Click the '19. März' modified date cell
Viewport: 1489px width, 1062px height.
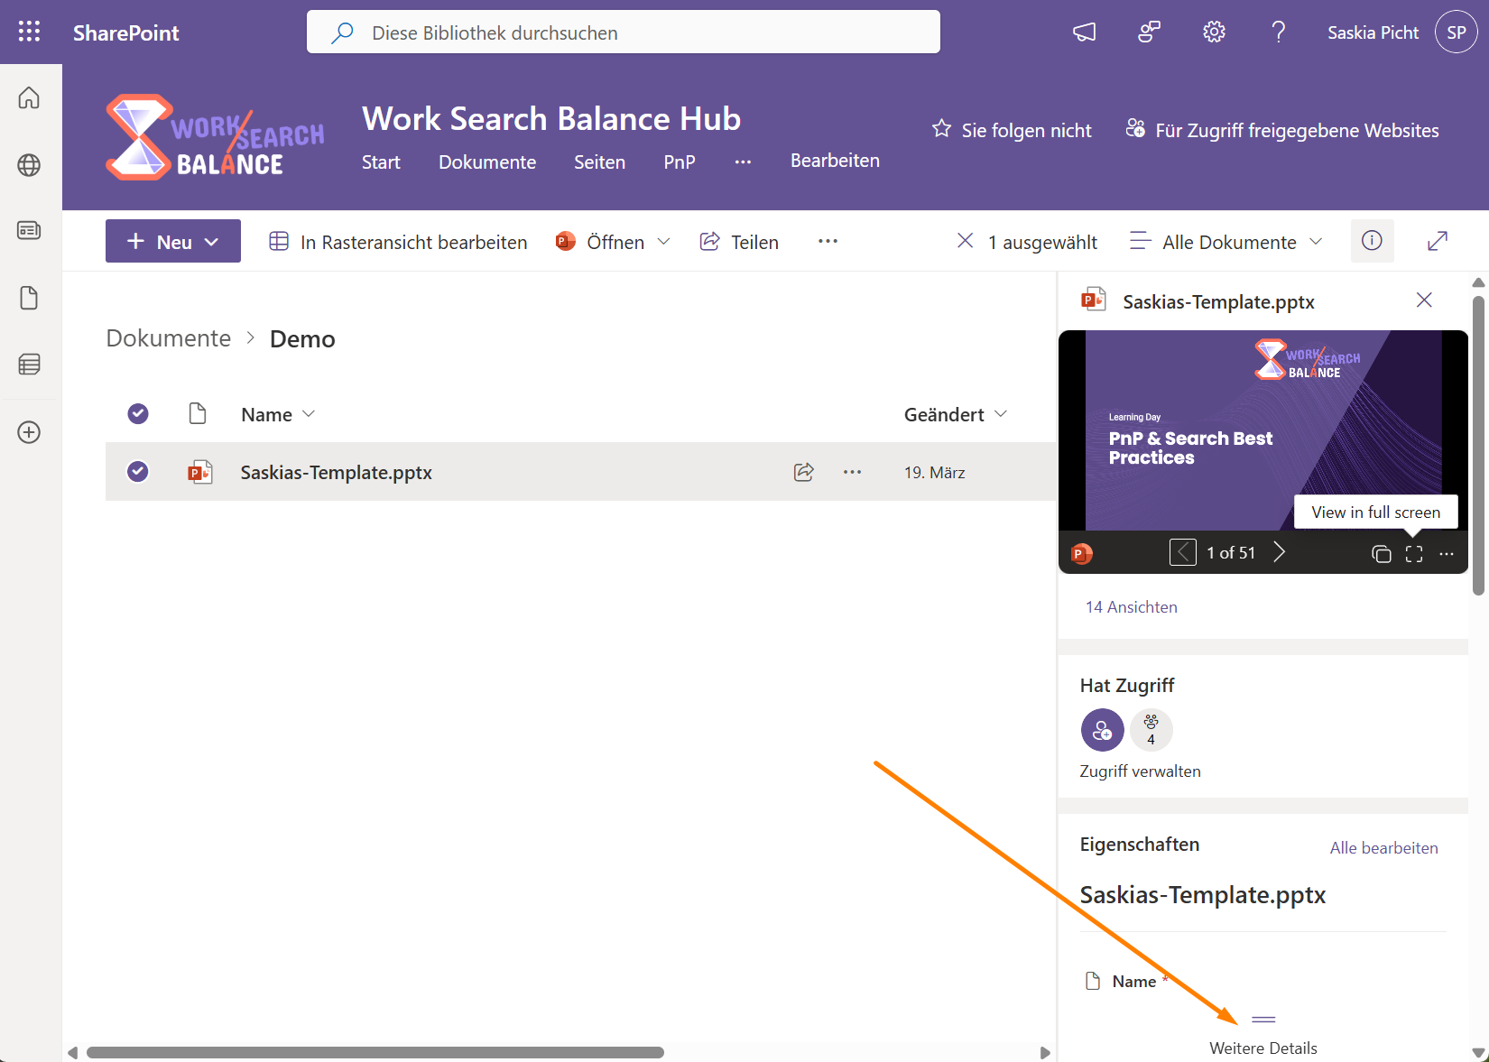coord(935,472)
